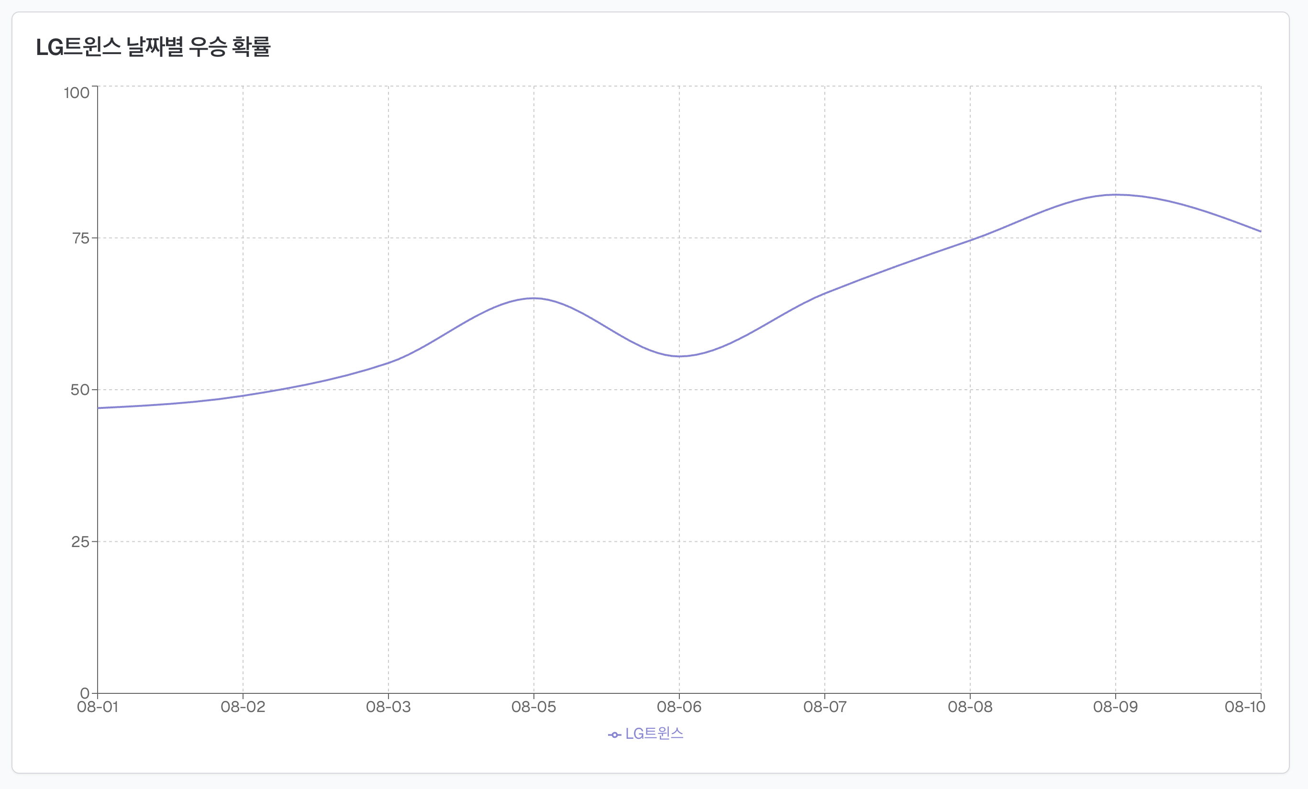Select the 08-07 x-axis date label
The height and width of the screenshot is (789, 1308).
click(825, 707)
